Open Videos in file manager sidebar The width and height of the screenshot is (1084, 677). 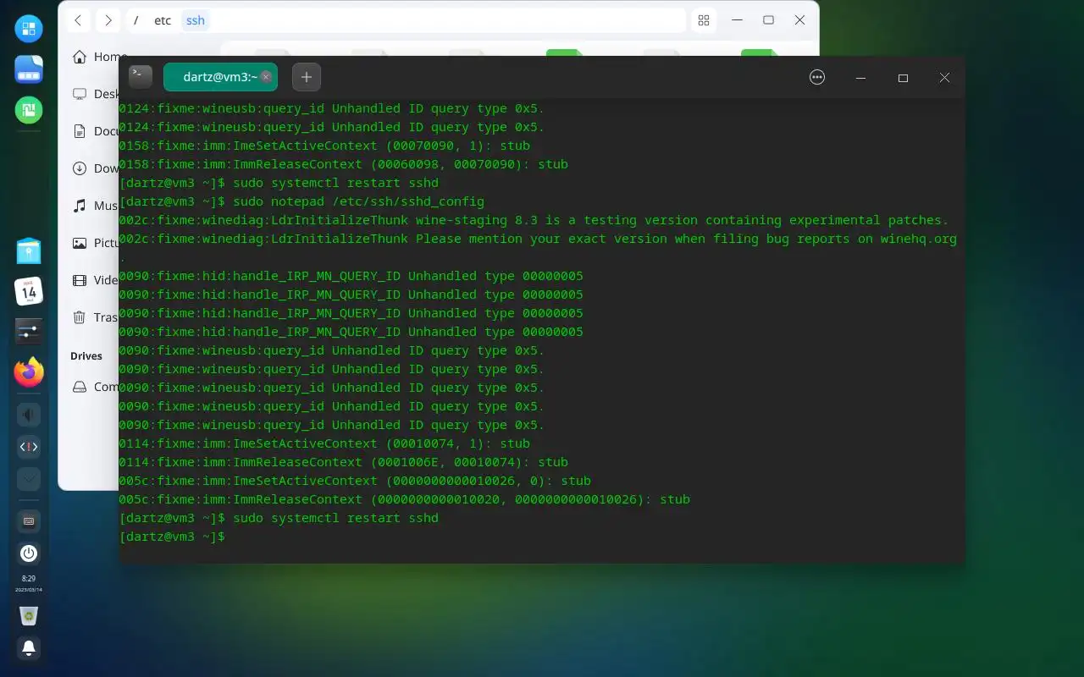click(x=96, y=280)
